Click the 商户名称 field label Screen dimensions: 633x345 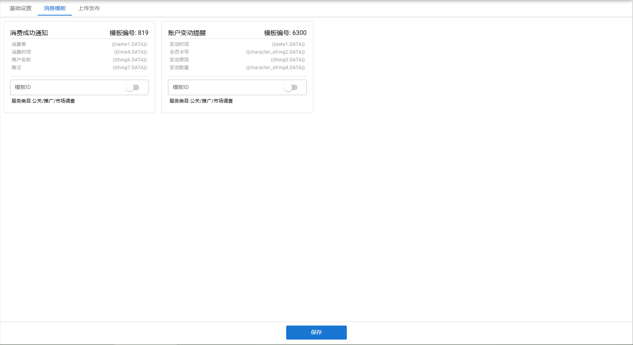click(x=21, y=60)
